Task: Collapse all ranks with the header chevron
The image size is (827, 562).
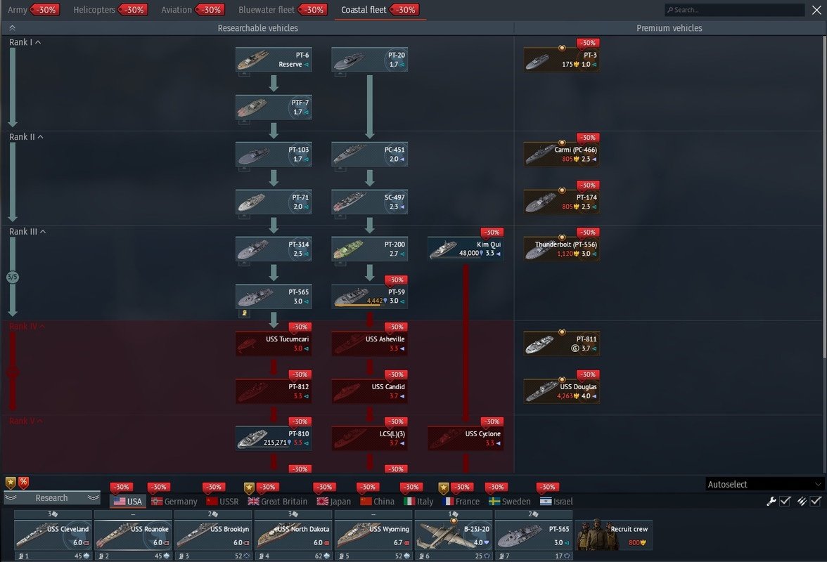Action: point(12,28)
